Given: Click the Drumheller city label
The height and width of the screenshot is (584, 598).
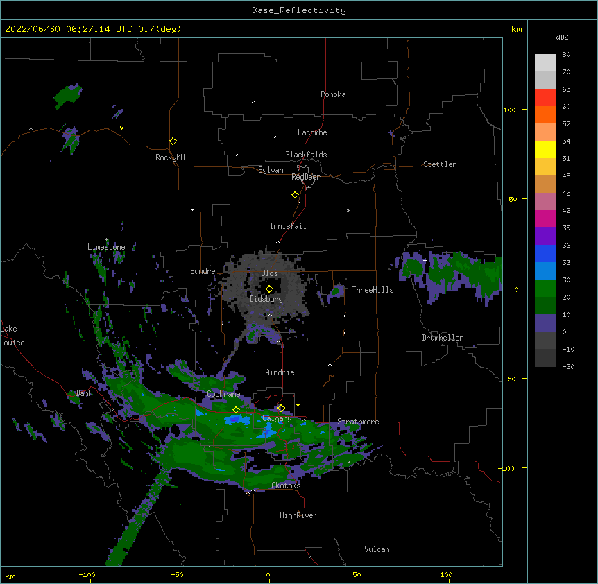Looking at the screenshot, I should 443,338.
